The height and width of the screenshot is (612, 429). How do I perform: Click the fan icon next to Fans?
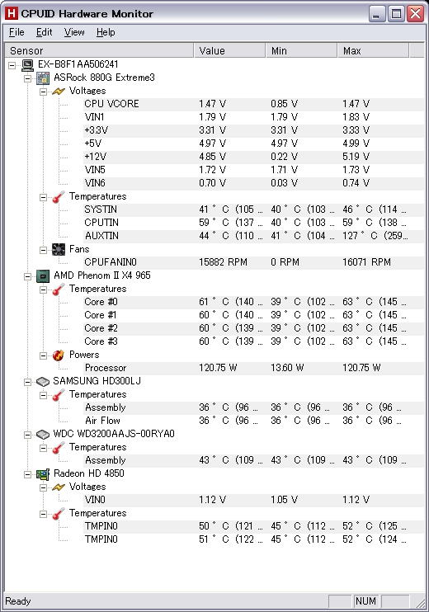tap(59, 249)
